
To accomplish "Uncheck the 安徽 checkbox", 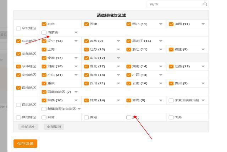I will pyautogui.click(x=44, y=58).
